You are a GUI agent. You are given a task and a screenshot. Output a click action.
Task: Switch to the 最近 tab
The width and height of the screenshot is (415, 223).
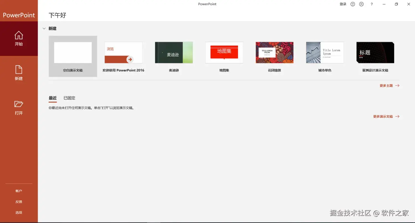pyautogui.click(x=53, y=98)
